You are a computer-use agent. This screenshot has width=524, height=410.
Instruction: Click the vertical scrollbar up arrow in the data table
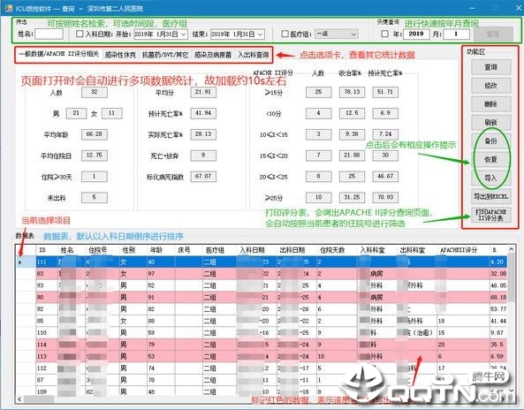coord(511,249)
